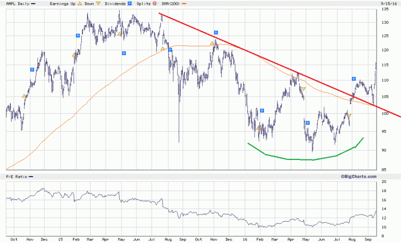
Task: Click the 130 price axis label
Action: point(385,22)
